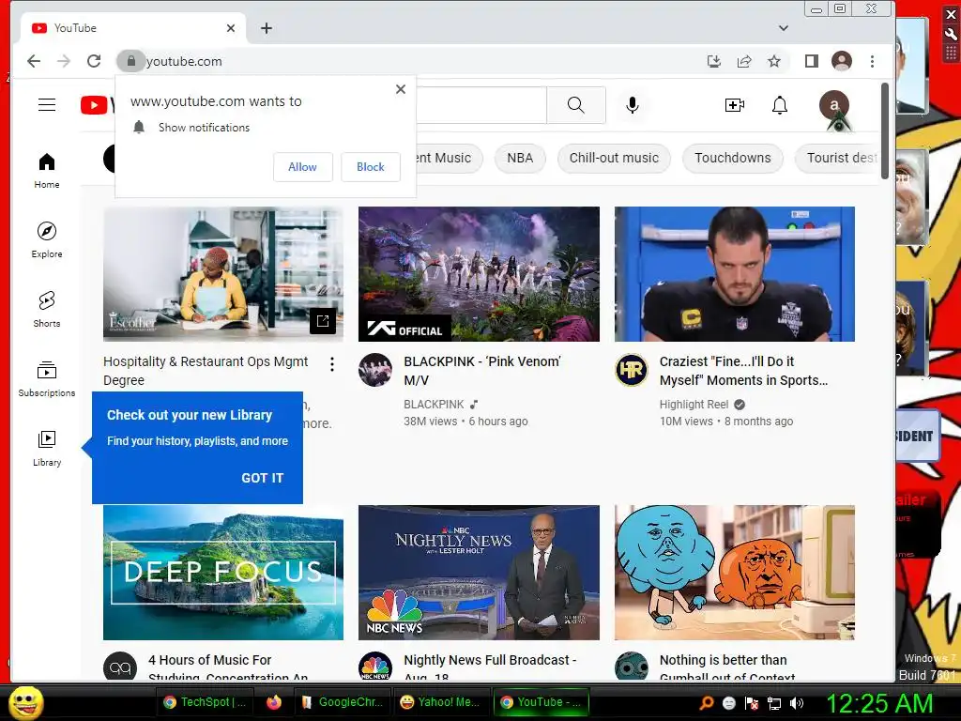The height and width of the screenshot is (721, 961).
Task: Open Chrome profile avatar
Action: [x=842, y=61]
